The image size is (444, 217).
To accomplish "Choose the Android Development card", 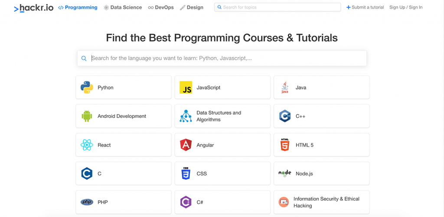I will [x=124, y=116].
